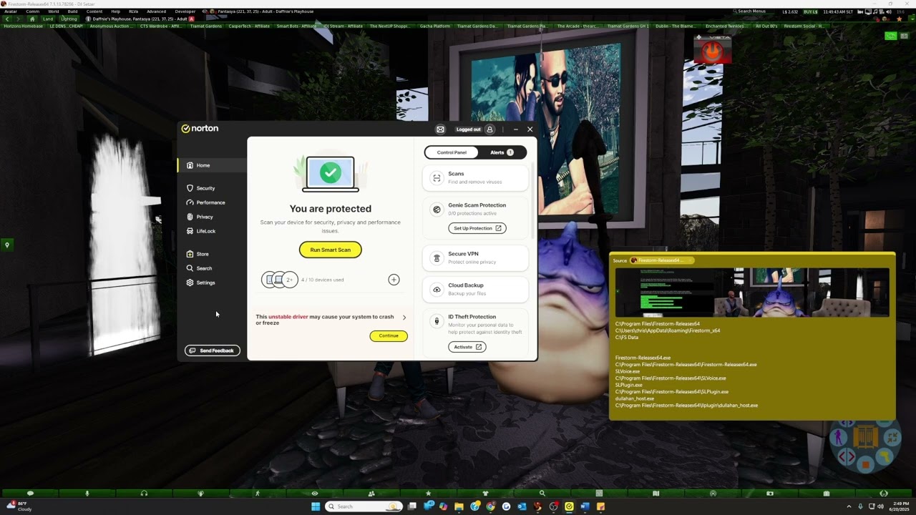
Task: Click the devices used icon group
Action: [x=280, y=280]
